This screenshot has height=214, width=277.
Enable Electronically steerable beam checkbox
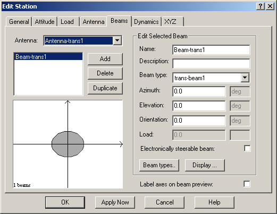(247, 148)
